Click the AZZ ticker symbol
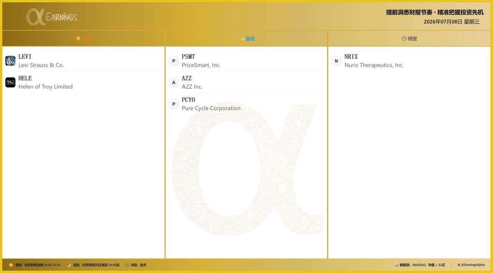Screen dimensions: 493x273 pos(187,78)
